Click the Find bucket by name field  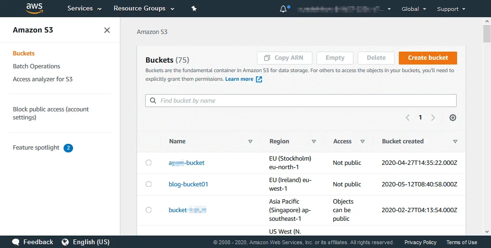tap(301, 101)
